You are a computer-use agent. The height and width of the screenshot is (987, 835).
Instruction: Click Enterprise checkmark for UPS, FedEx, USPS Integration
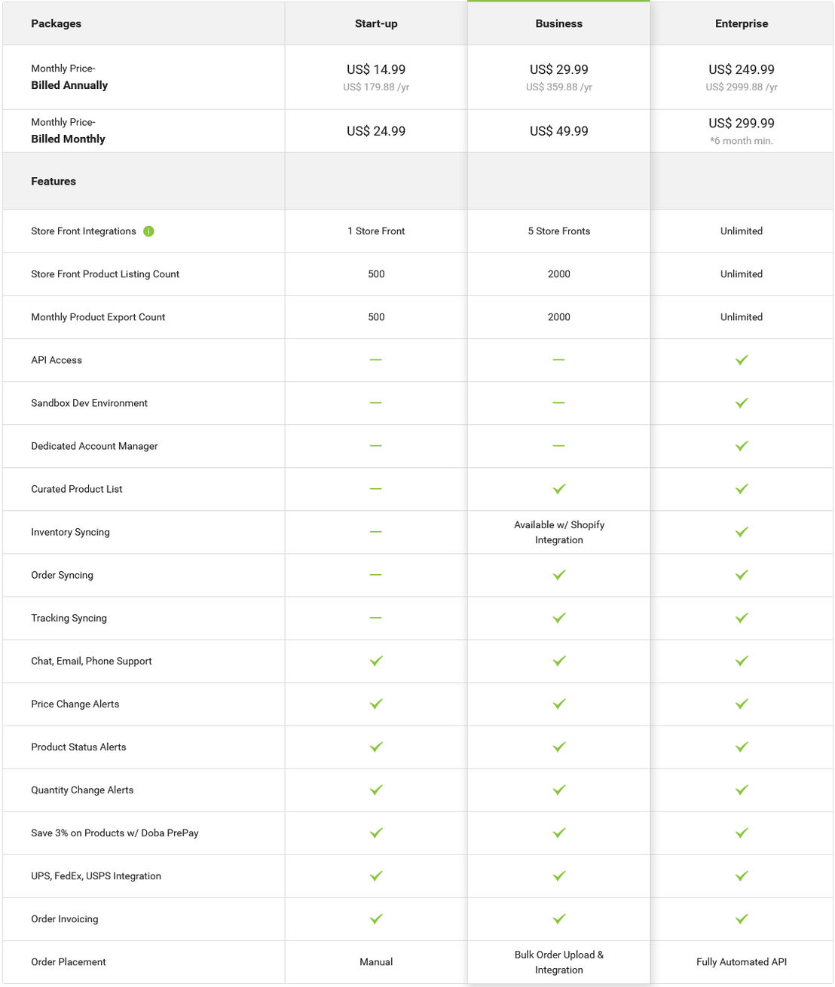(742, 875)
